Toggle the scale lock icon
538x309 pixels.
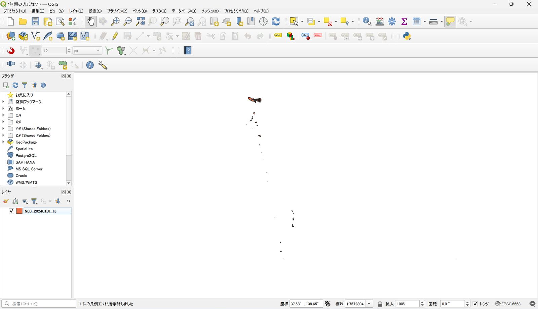point(380,304)
